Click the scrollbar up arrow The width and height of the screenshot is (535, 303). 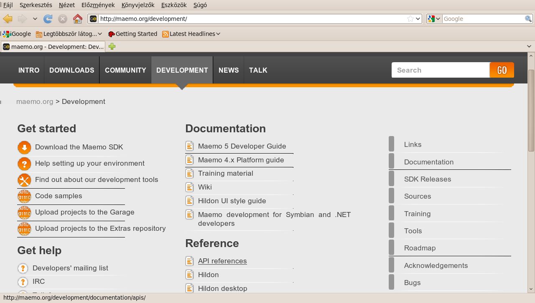click(531, 56)
